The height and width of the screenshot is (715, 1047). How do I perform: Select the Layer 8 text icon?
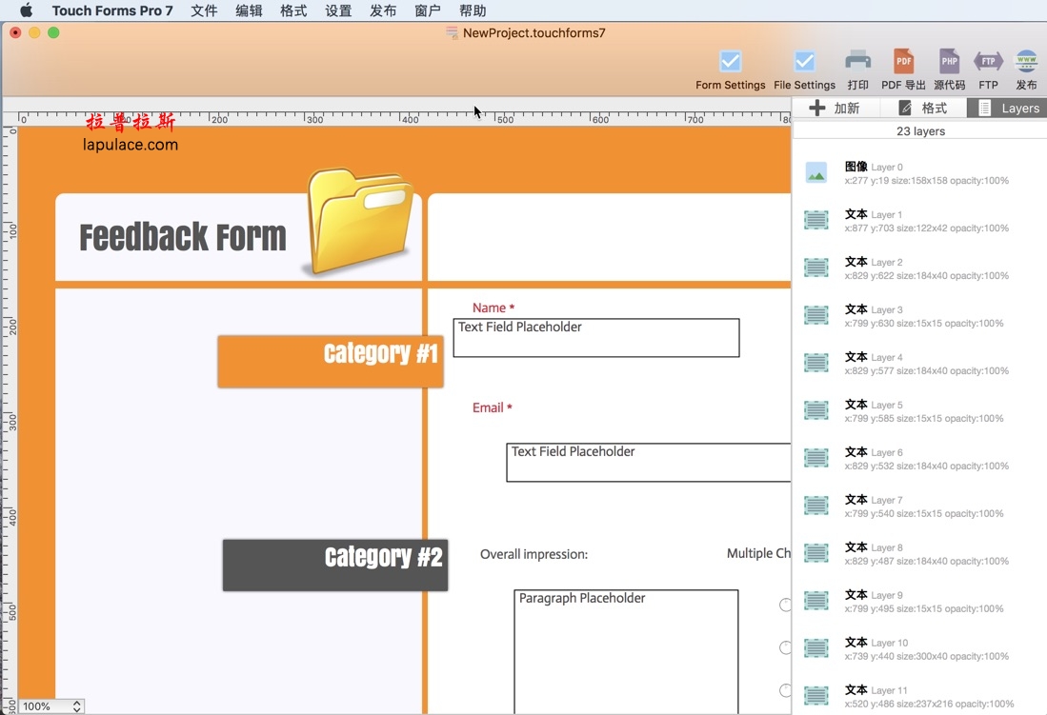tap(815, 553)
